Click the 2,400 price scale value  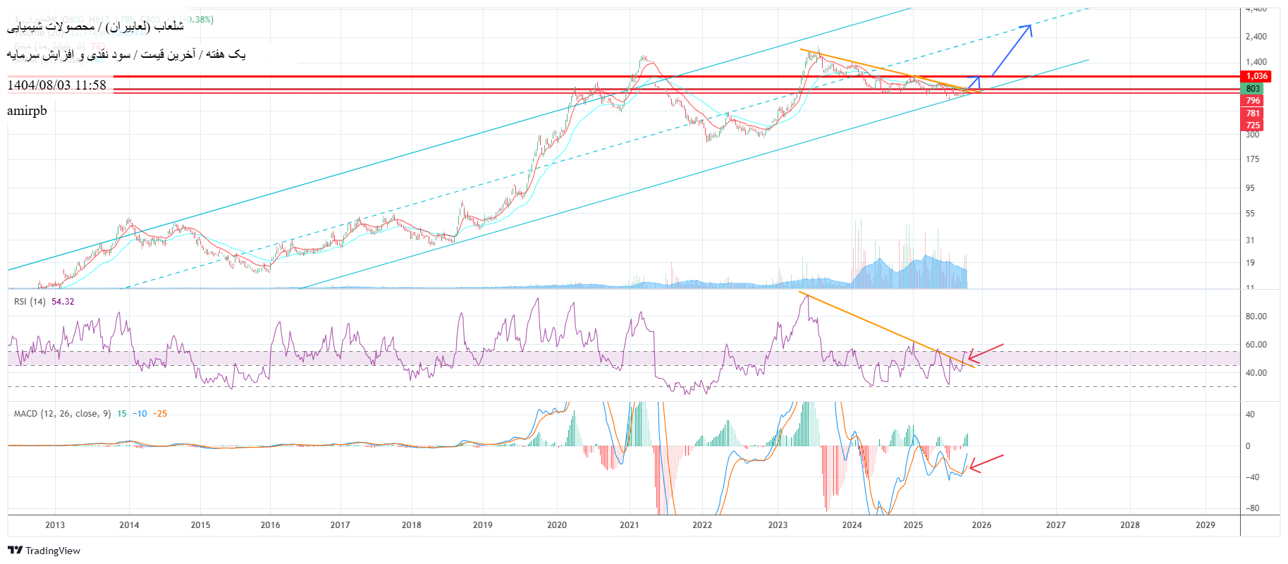[1256, 37]
